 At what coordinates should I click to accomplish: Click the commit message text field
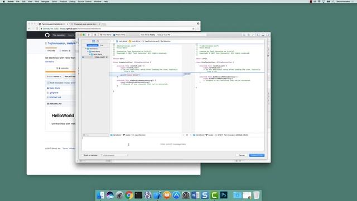click(x=173, y=144)
